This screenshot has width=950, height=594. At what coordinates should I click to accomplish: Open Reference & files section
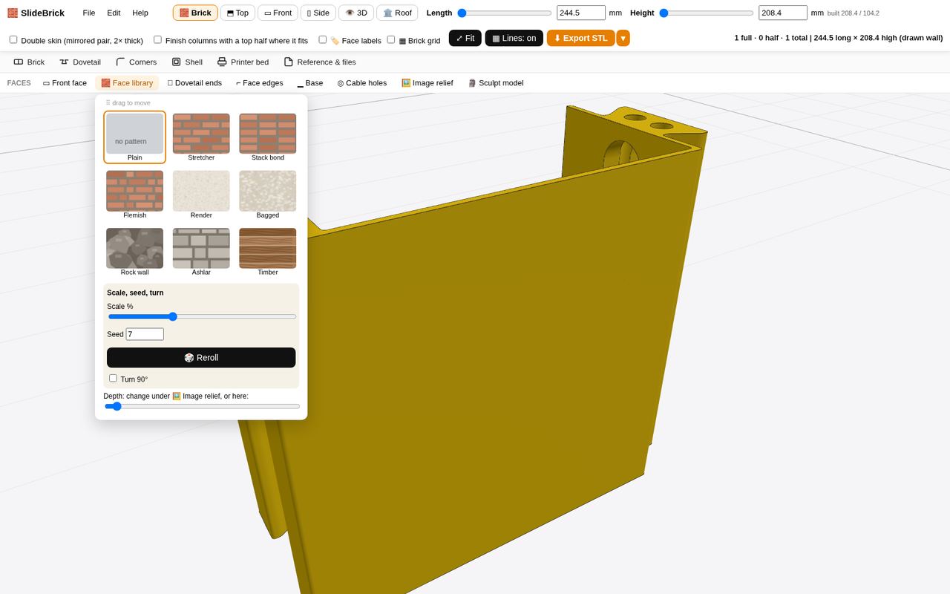click(x=319, y=62)
